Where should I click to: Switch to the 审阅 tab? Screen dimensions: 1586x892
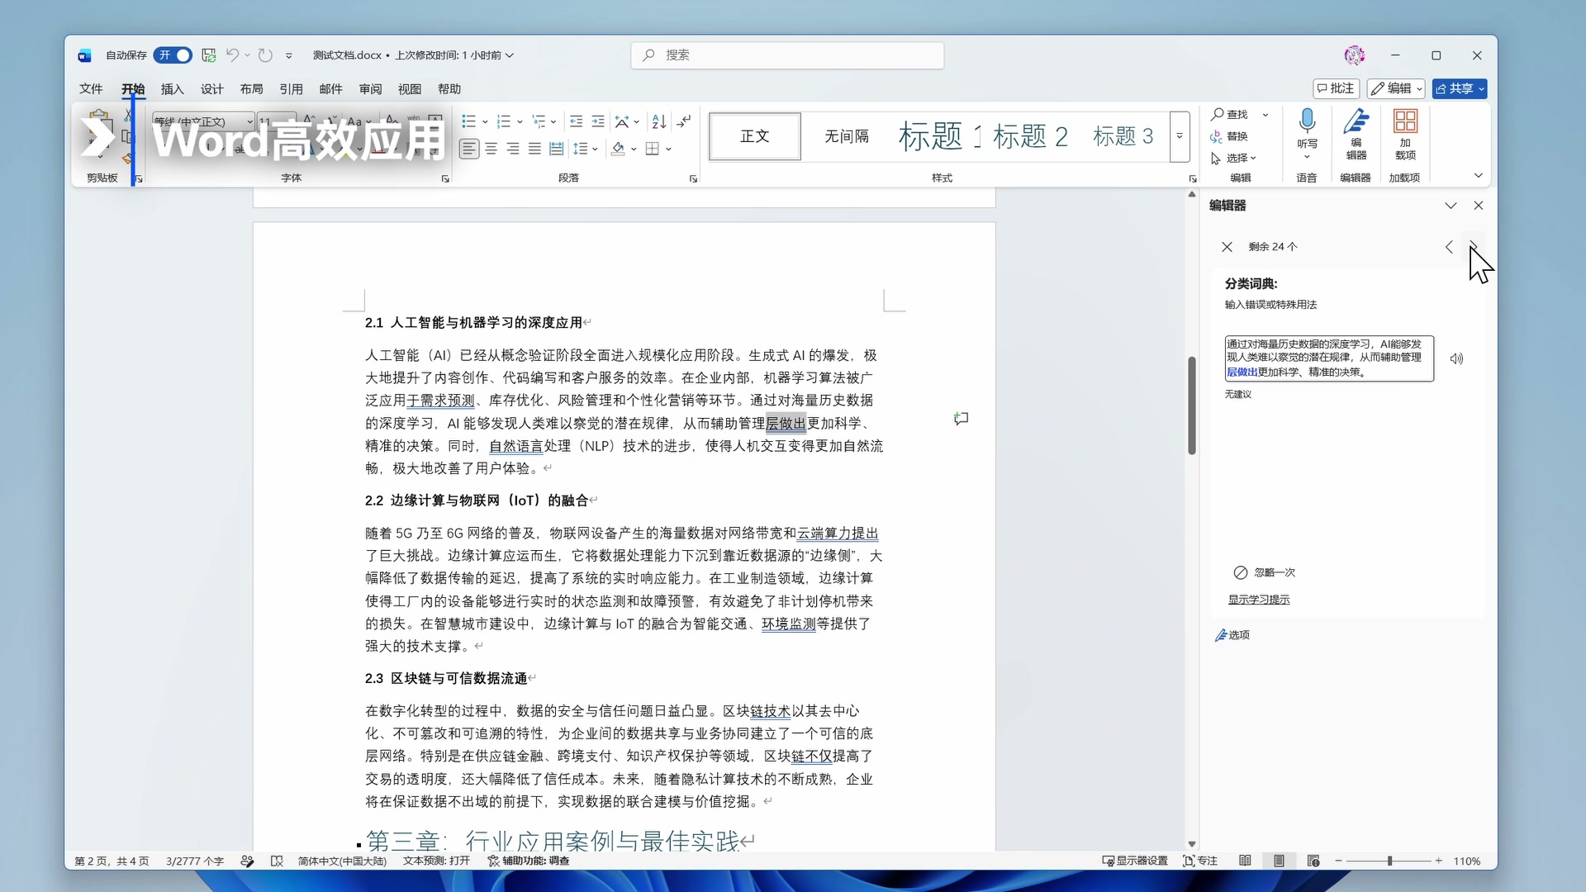click(371, 89)
